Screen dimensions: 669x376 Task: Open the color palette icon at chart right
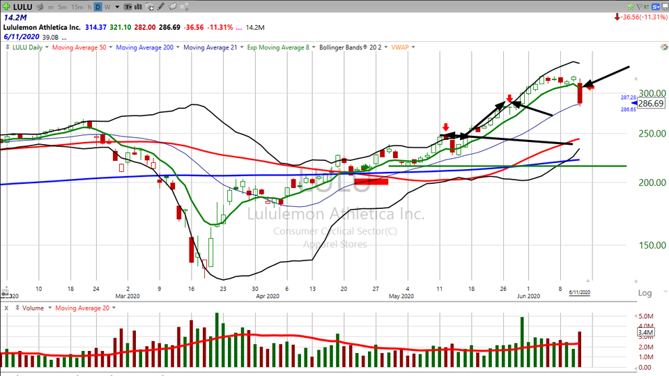(x=663, y=48)
